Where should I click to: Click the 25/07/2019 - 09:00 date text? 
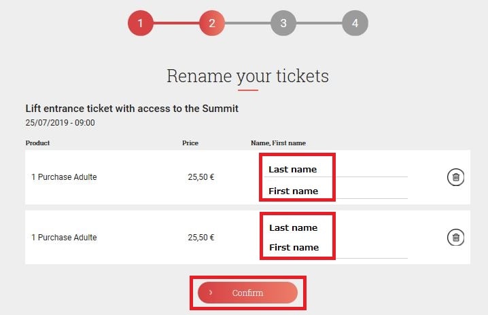point(60,122)
